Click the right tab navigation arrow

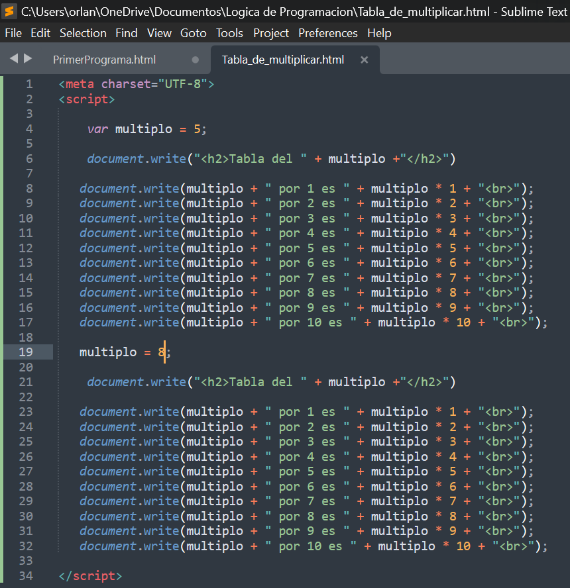[x=28, y=59]
